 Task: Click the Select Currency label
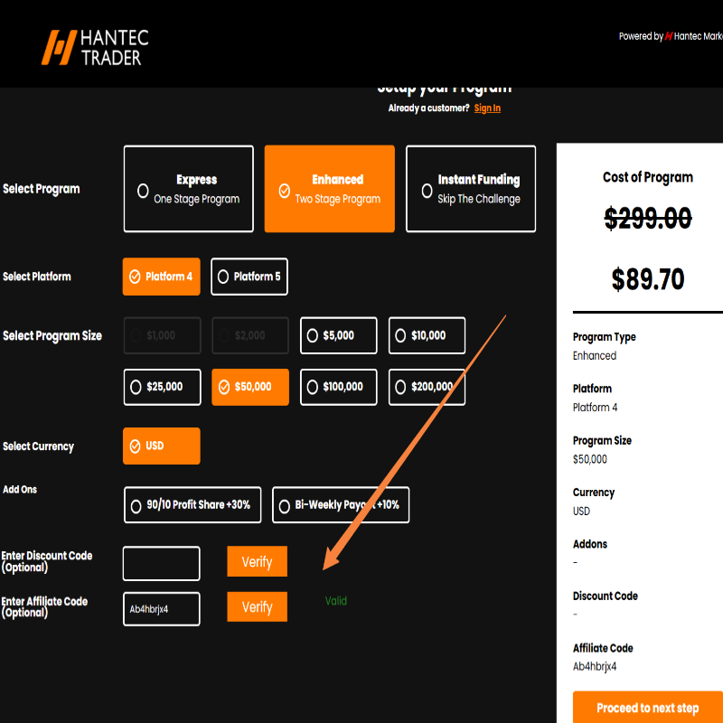click(38, 446)
